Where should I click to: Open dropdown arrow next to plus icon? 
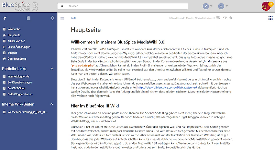(227, 6)
